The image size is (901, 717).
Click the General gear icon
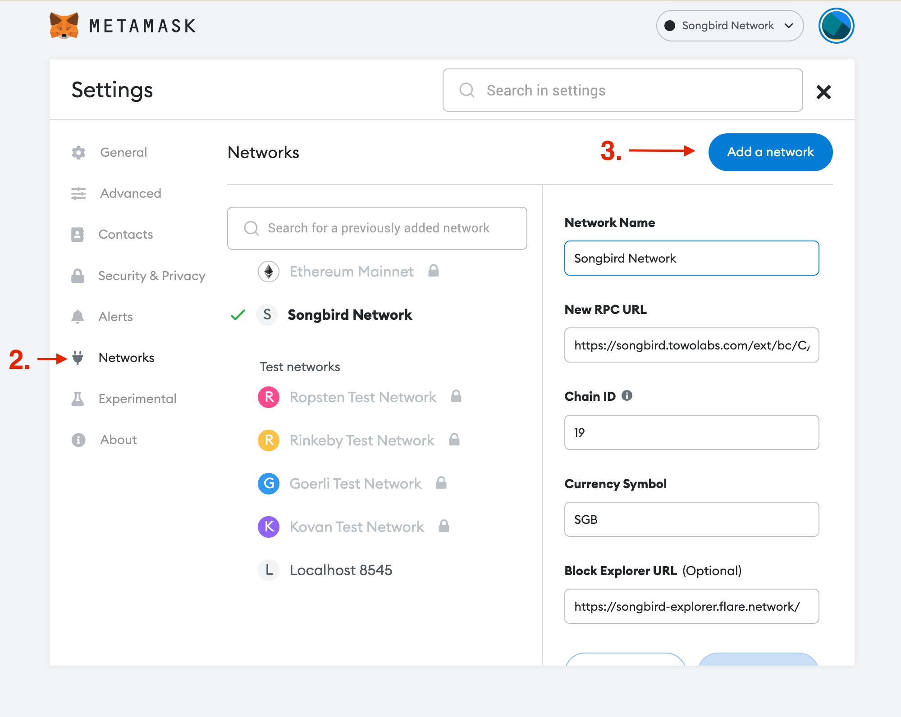point(78,153)
